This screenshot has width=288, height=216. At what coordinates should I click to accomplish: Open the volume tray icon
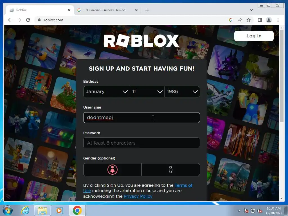coord(260,211)
